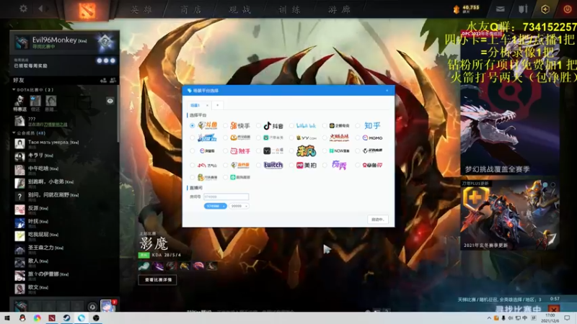Select the 斗鱼 platform radio button

[x=192, y=125]
